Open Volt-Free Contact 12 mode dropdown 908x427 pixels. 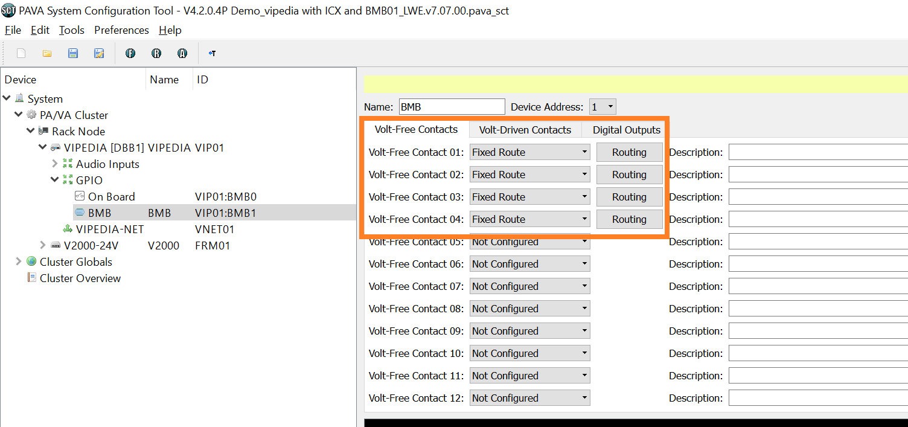click(530, 398)
